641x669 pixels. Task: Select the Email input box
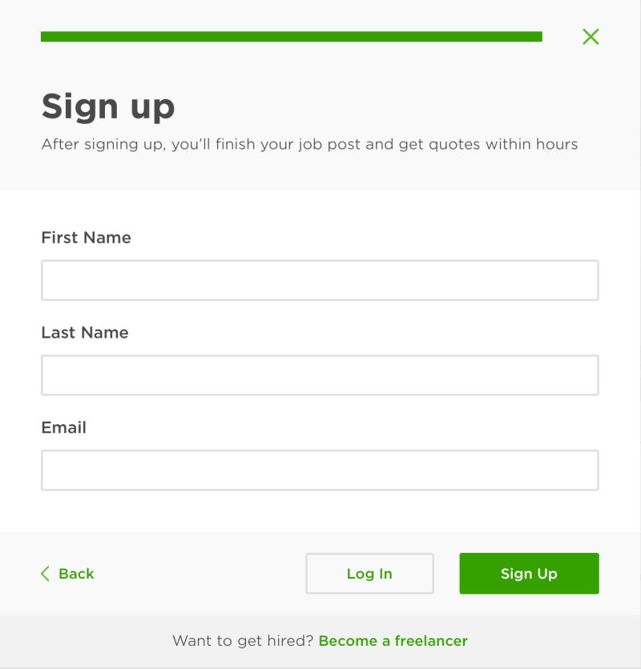coord(320,470)
